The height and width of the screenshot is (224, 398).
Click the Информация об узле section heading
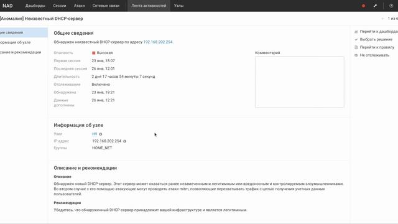coord(78,125)
